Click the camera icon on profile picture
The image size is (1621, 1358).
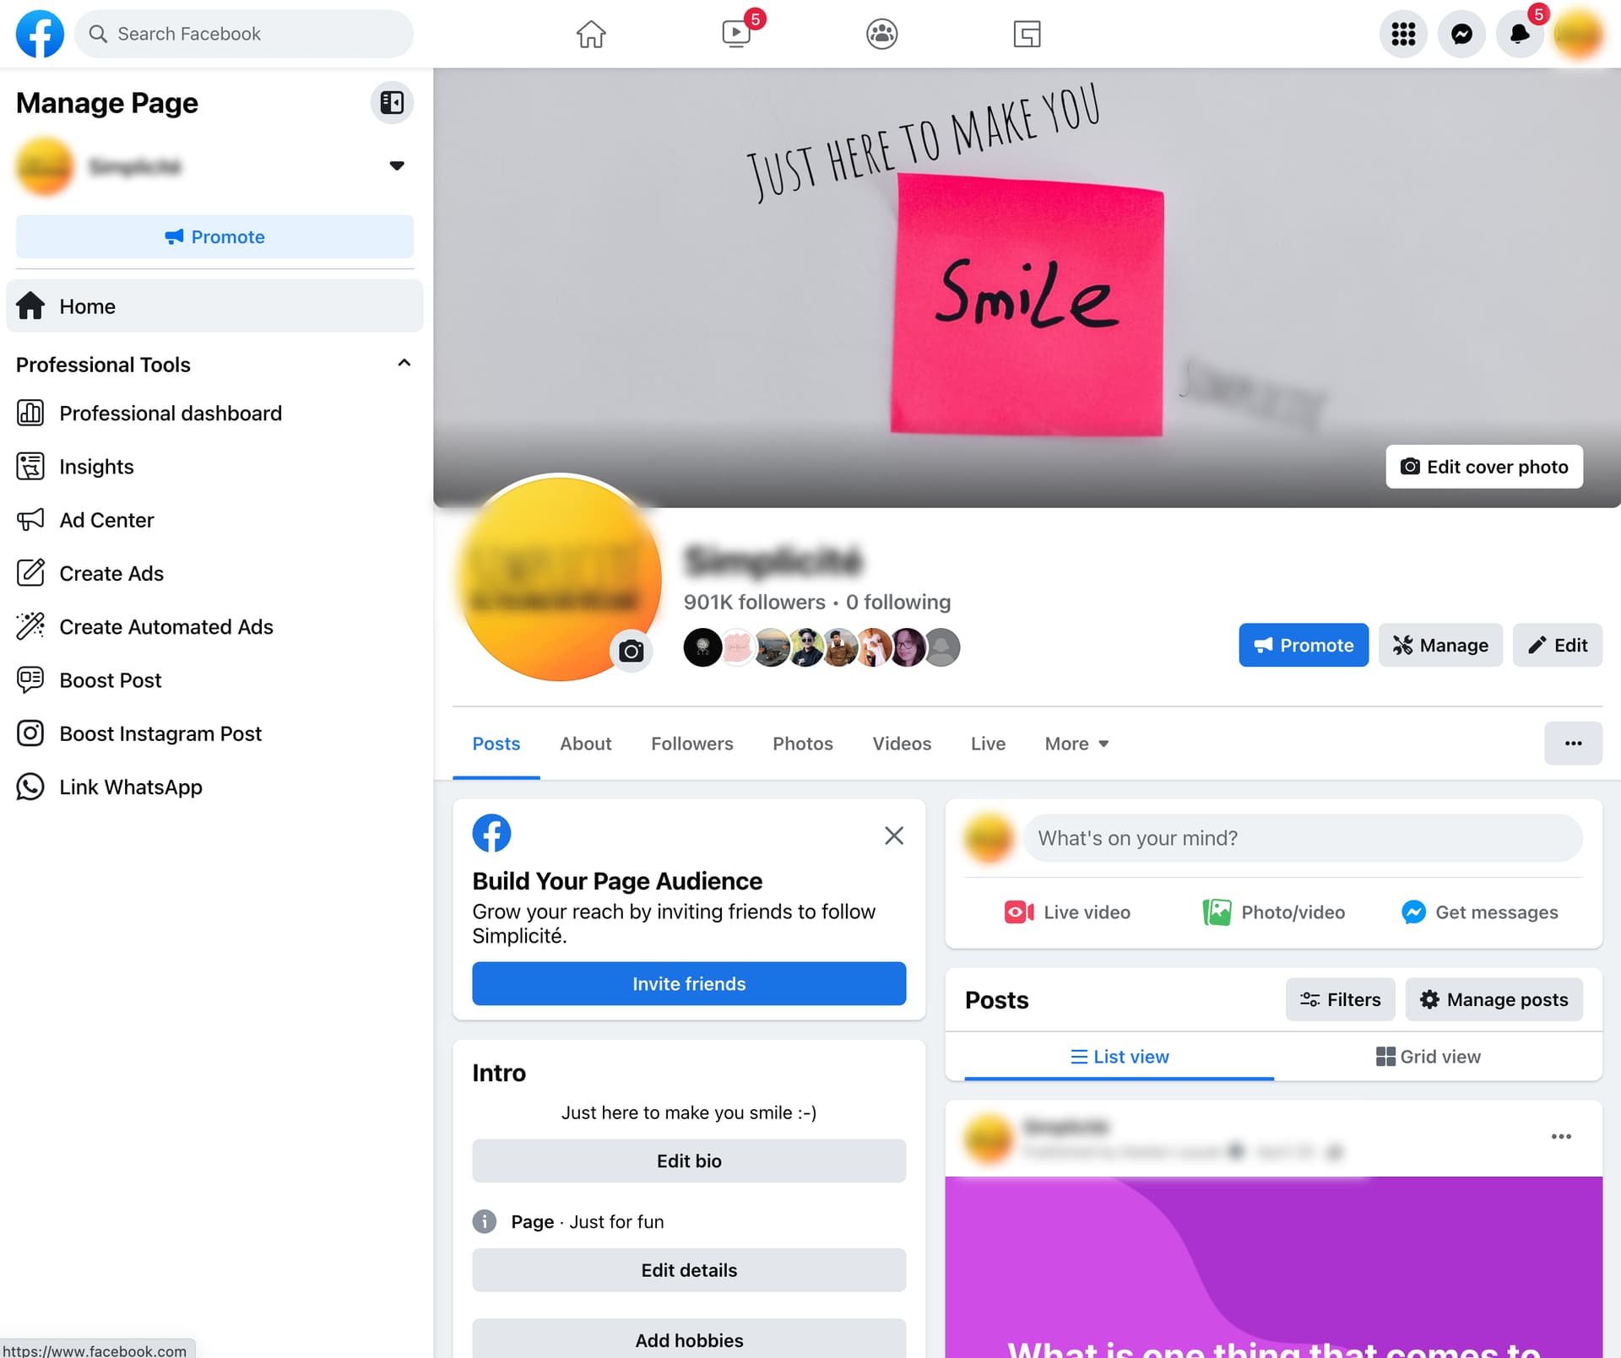pyautogui.click(x=631, y=651)
